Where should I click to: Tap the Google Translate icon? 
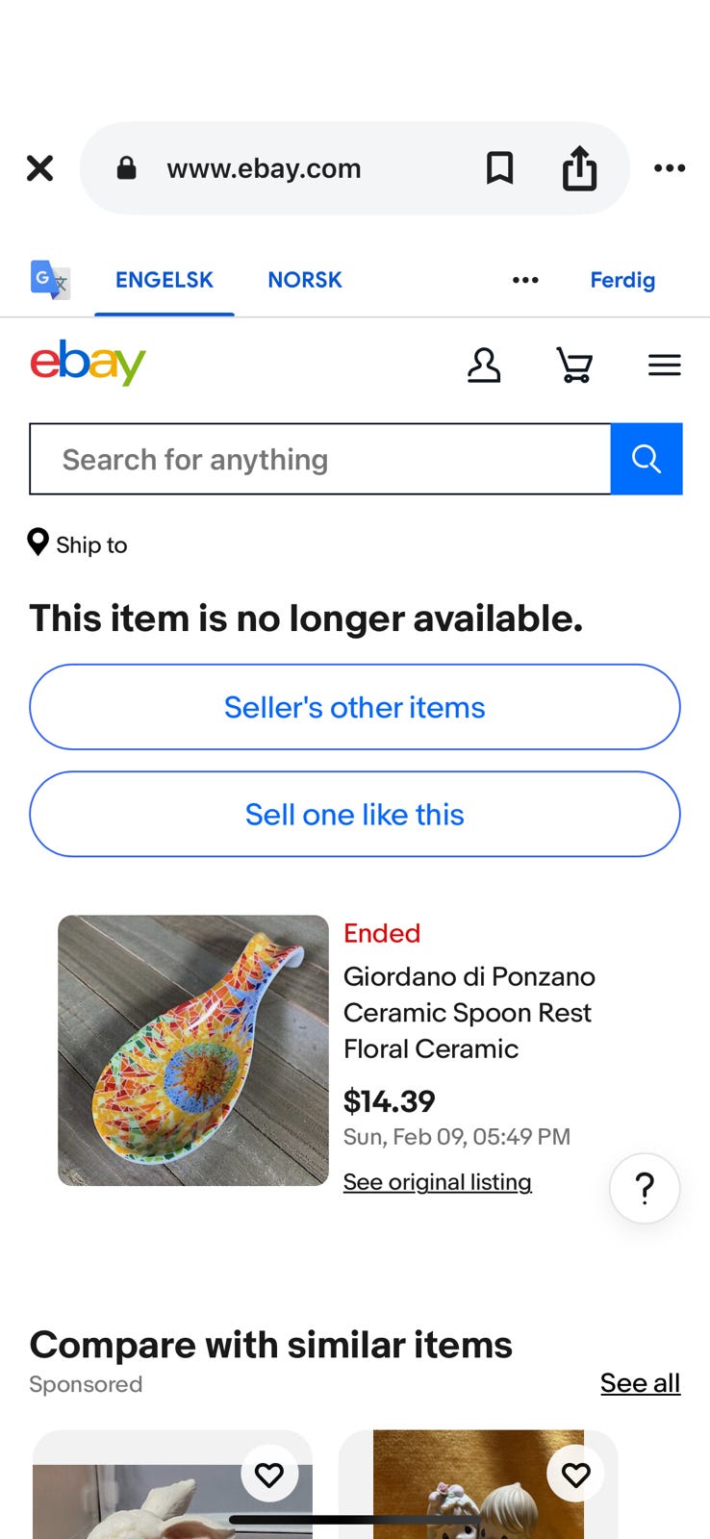tap(50, 280)
